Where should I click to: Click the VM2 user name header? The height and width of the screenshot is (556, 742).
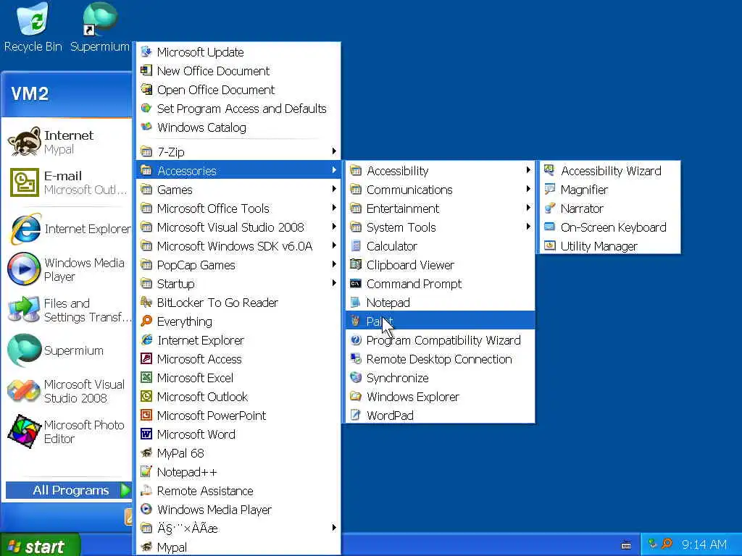[x=30, y=93]
